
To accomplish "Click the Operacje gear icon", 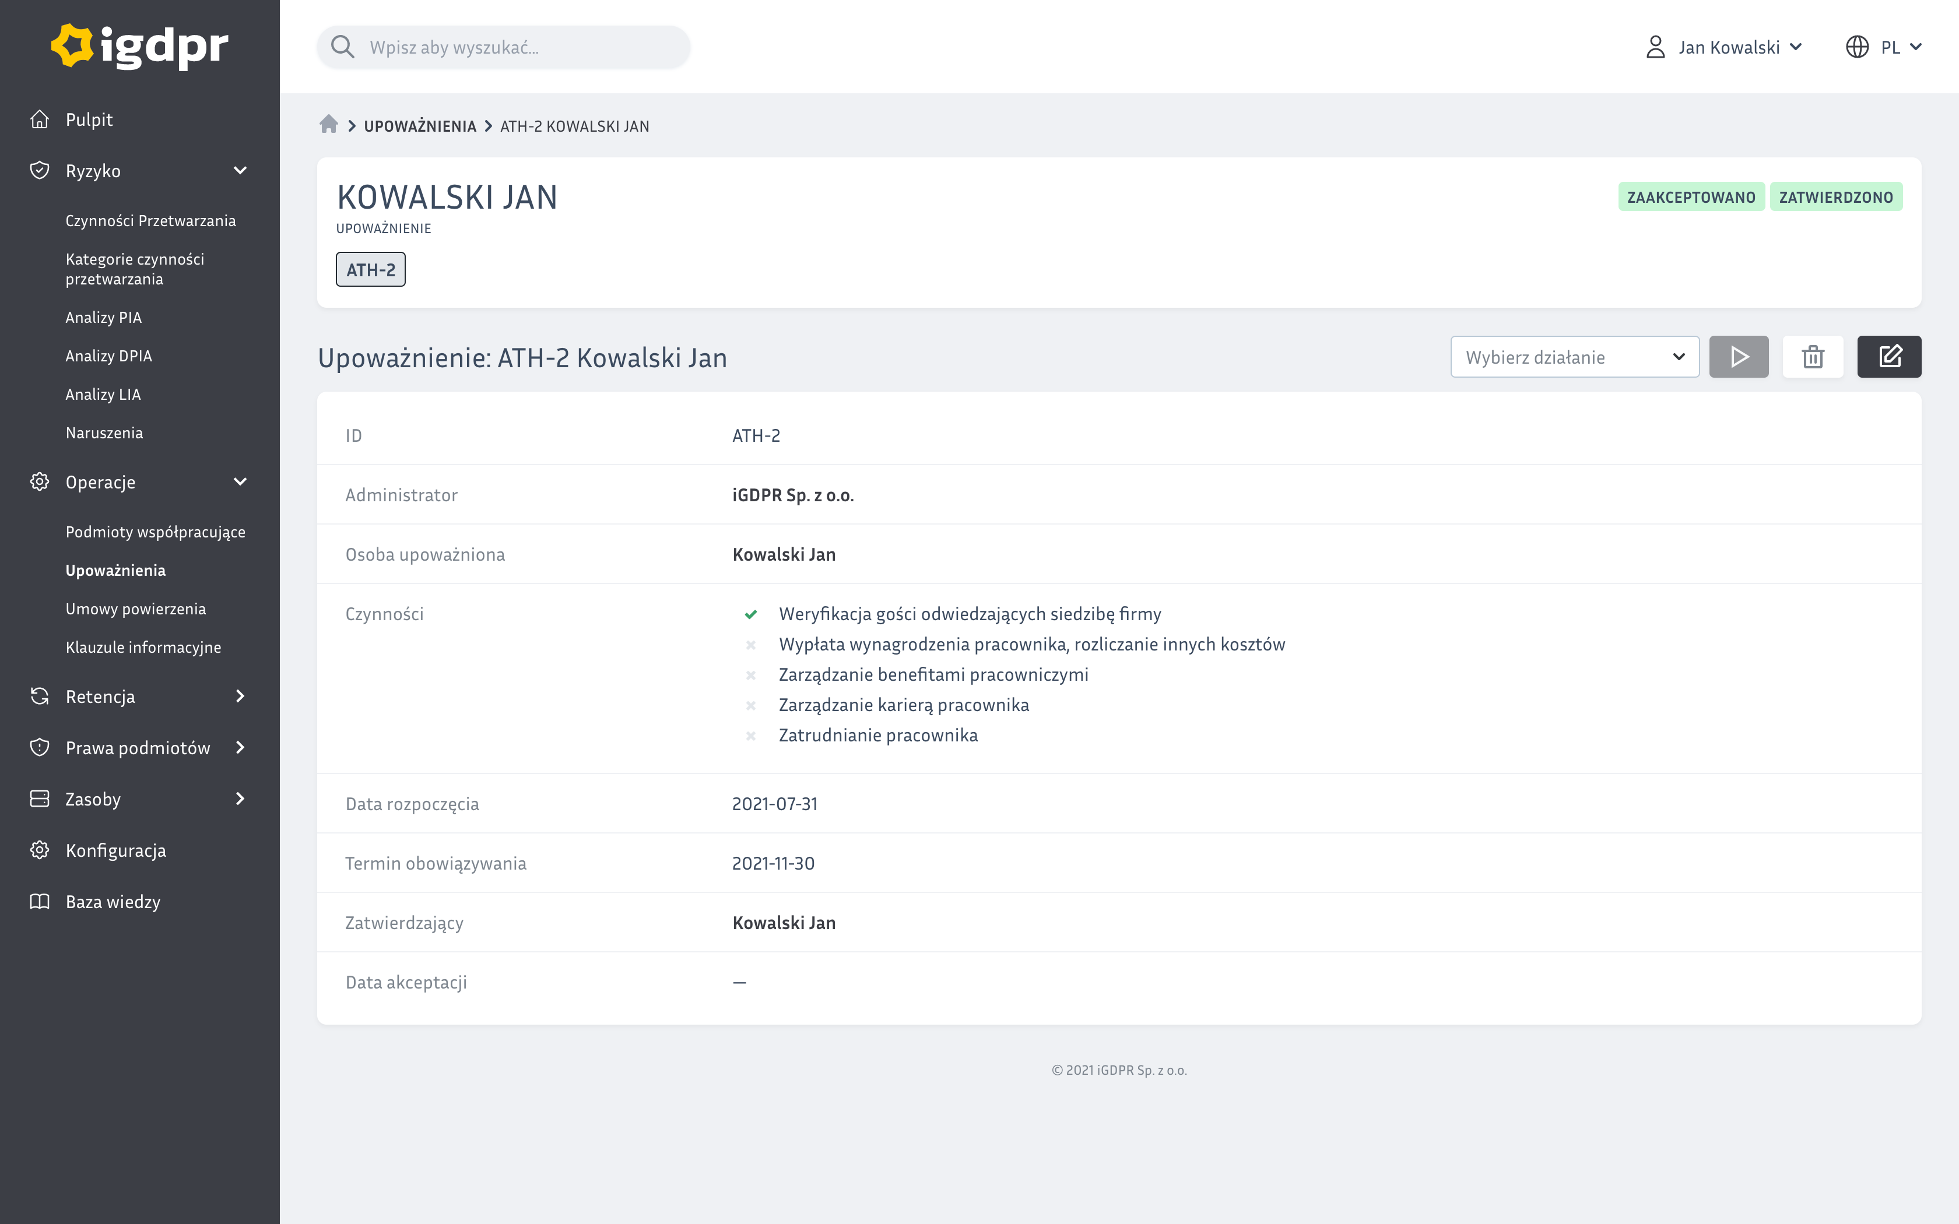I will pyautogui.click(x=40, y=481).
